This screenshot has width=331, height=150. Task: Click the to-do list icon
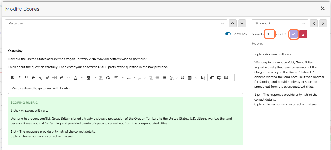click(151, 78)
